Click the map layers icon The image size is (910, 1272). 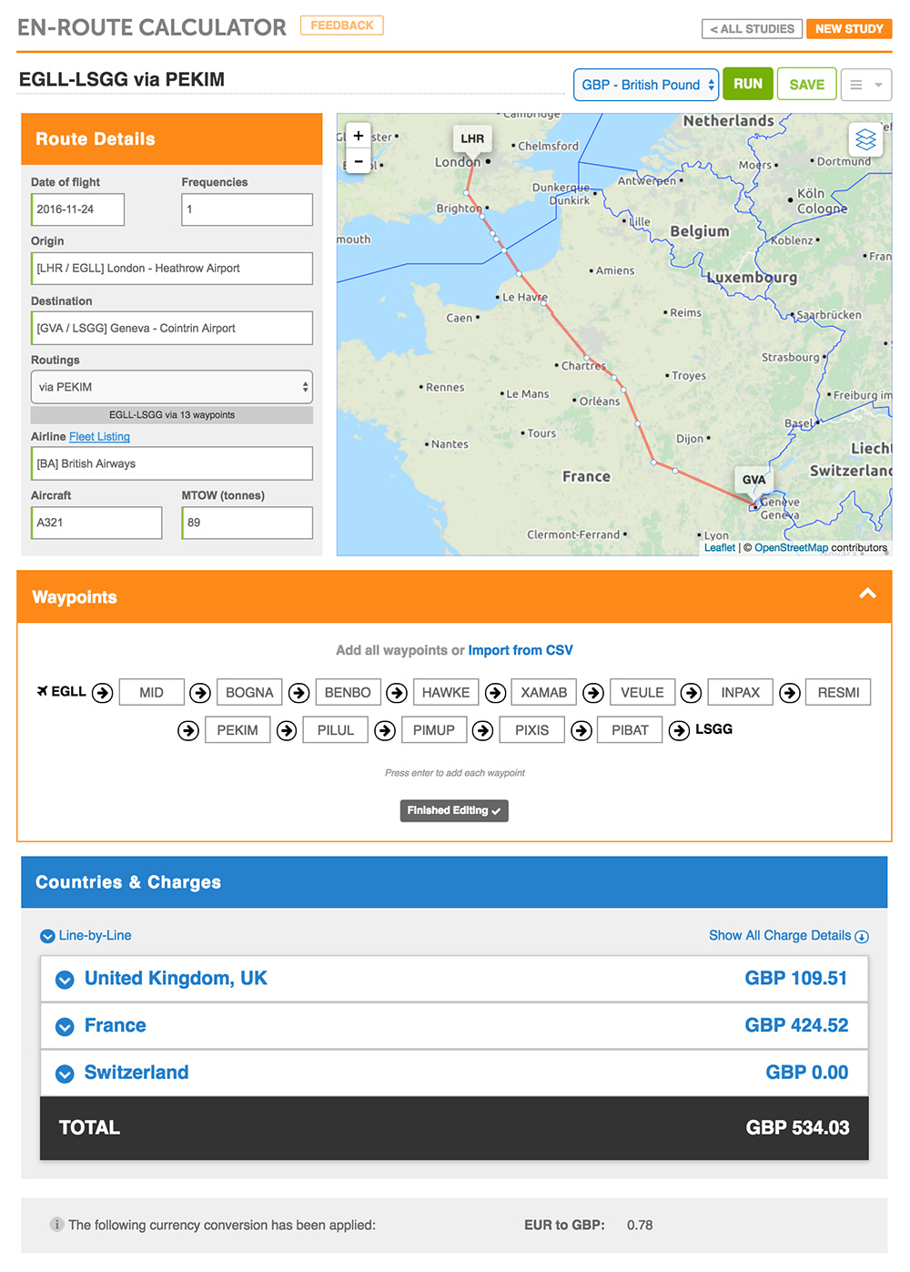865,139
